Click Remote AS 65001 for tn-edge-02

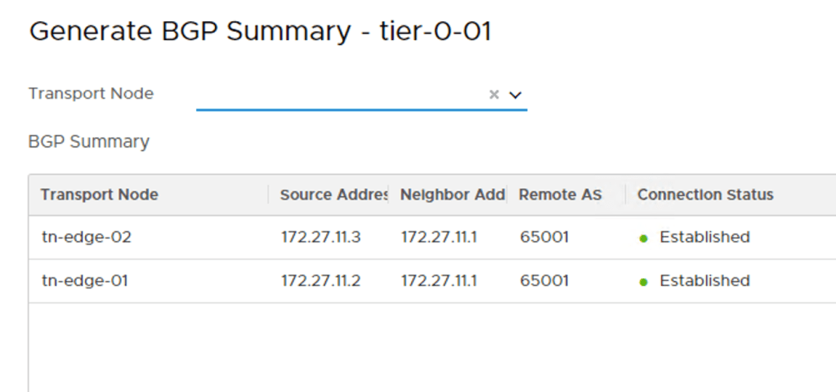pyautogui.click(x=544, y=238)
